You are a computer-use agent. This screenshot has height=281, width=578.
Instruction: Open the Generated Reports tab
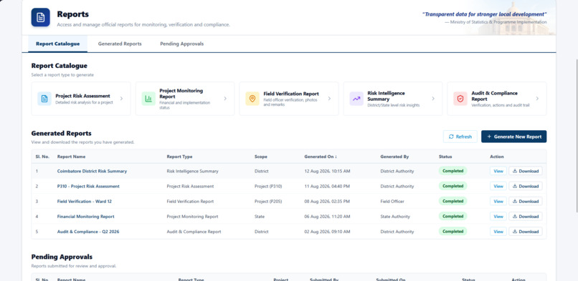coord(120,44)
